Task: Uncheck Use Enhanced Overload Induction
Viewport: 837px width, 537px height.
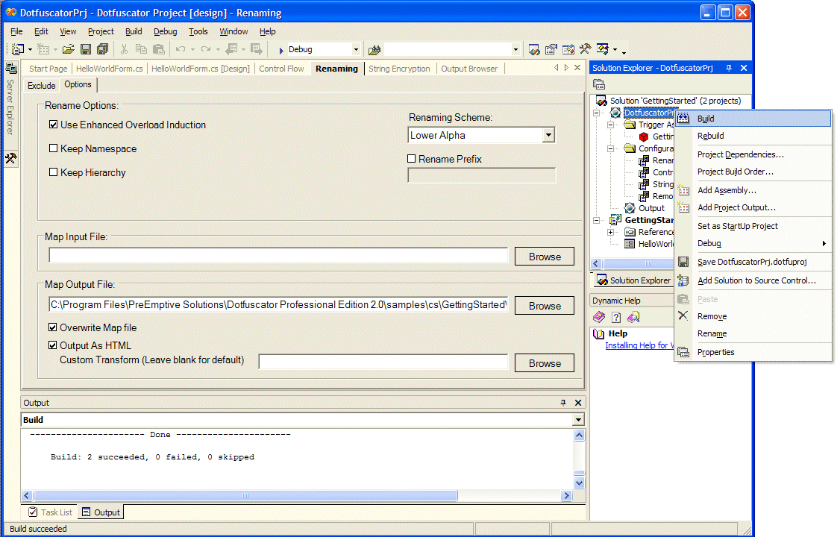Action: [54, 125]
